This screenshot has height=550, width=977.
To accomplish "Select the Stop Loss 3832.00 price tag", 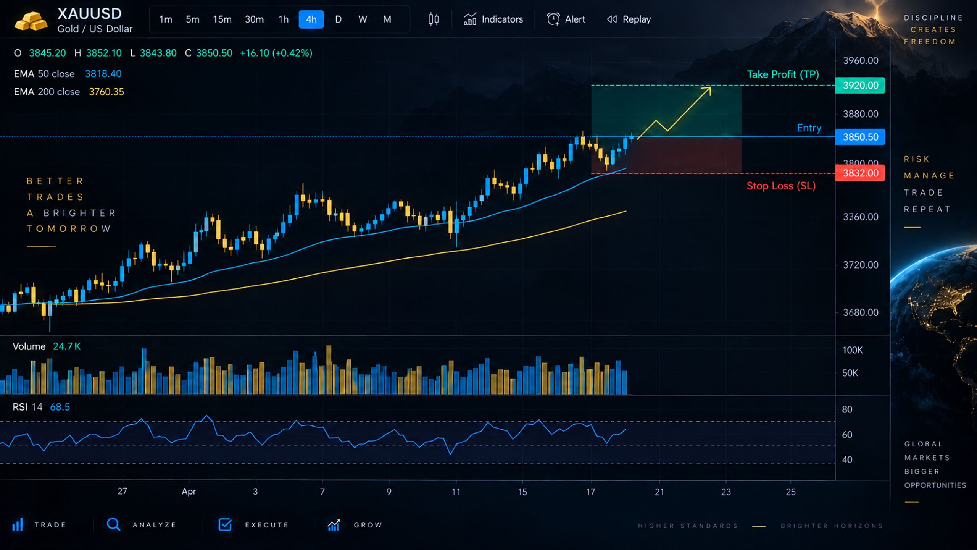I will (x=860, y=173).
